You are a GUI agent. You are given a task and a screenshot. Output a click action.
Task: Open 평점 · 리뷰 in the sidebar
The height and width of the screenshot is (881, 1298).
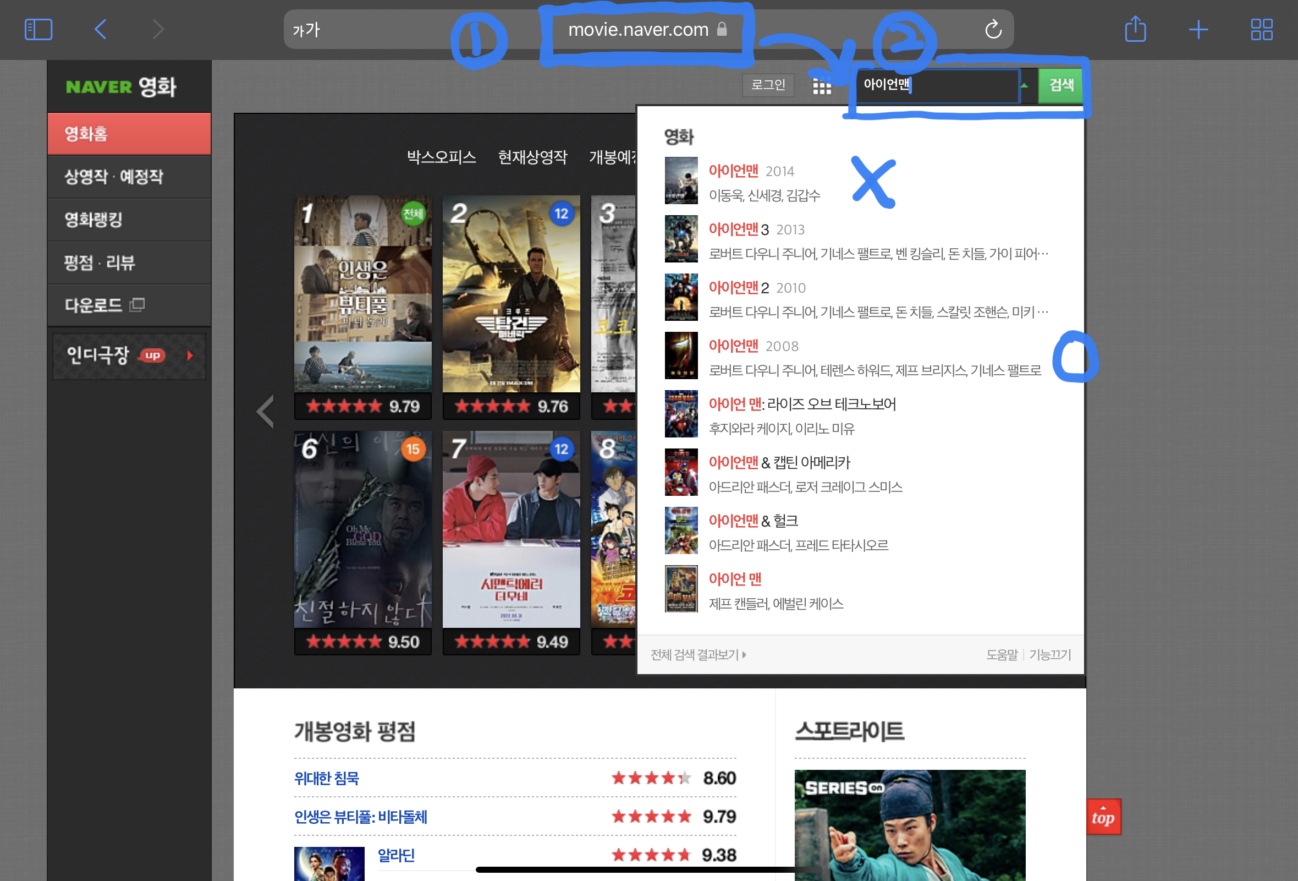point(129,262)
